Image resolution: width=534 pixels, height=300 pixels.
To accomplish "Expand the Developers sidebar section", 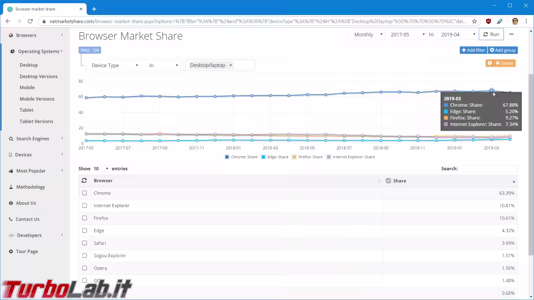I will pos(36,236).
